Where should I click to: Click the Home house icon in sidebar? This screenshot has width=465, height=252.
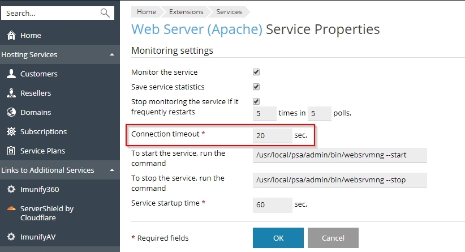tap(11, 36)
